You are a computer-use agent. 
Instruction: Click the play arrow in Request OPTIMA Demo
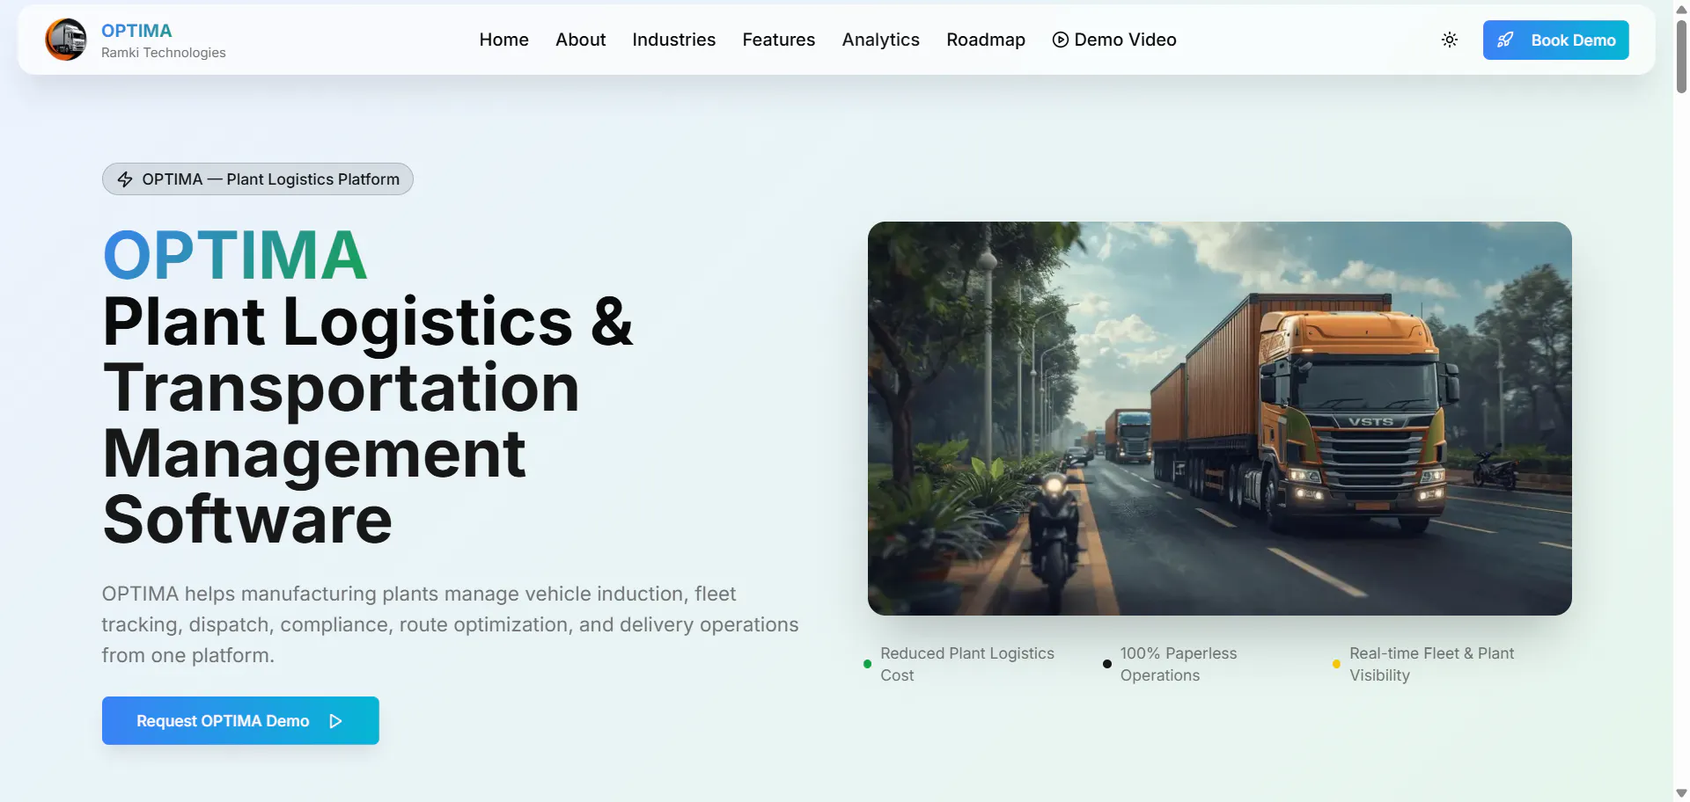click(x=335, y=721)
